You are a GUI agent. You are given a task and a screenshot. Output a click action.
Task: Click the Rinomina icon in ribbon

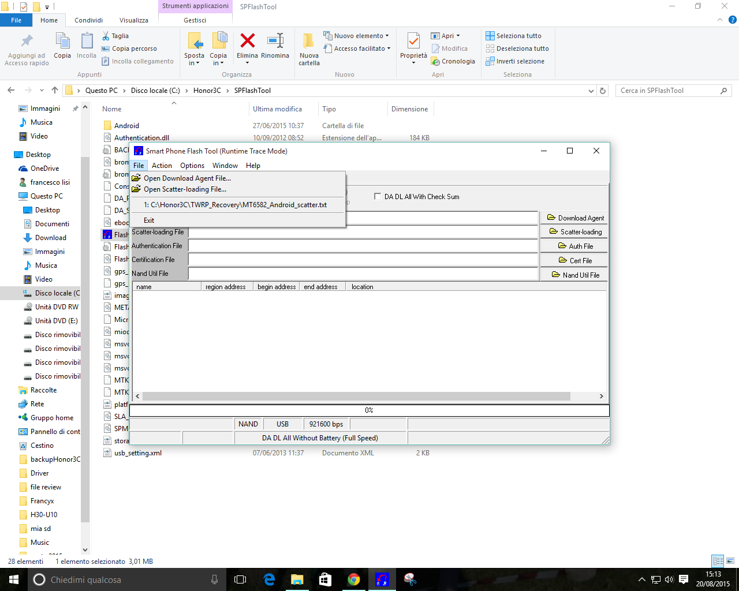pos(275,40)
